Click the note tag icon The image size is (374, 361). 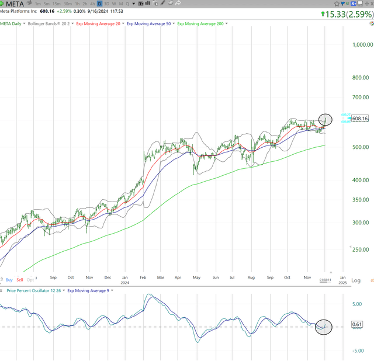point(170,3)
